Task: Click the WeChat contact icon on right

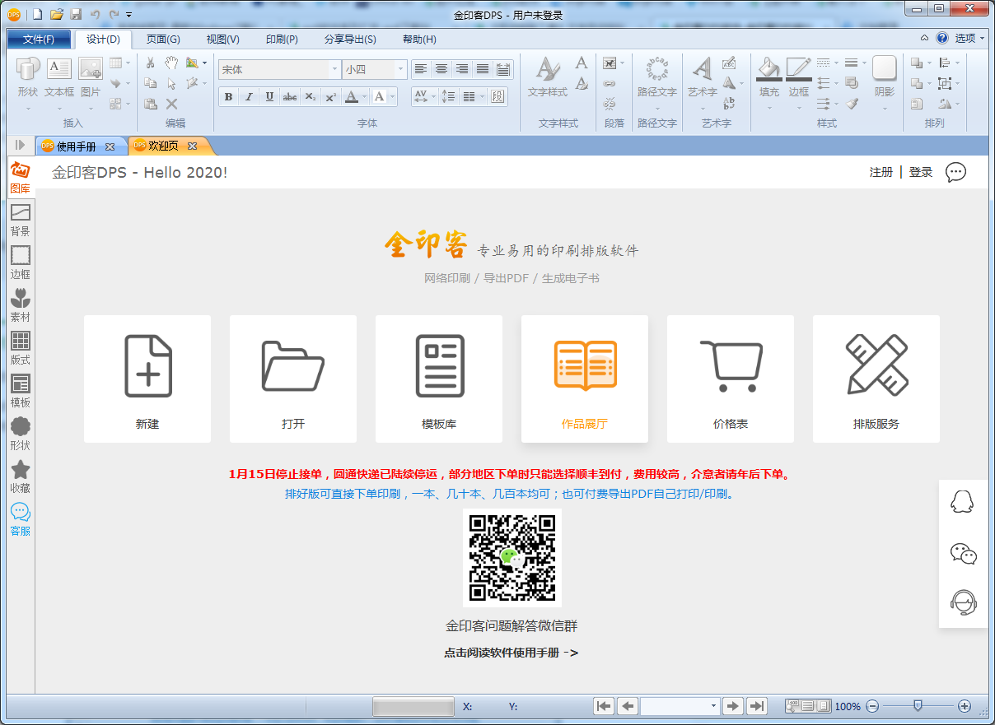Action: point(963,553)
